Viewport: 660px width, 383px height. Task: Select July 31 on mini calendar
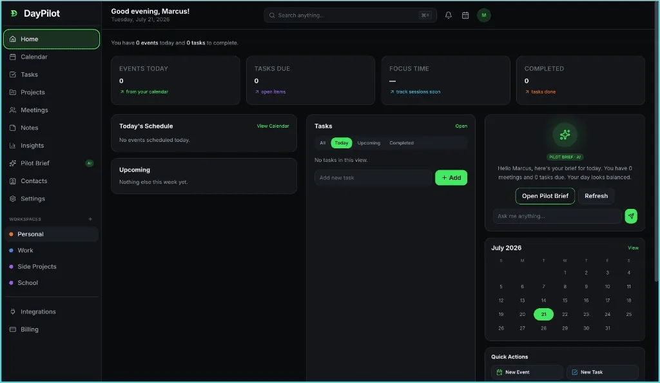pos(607,328)
